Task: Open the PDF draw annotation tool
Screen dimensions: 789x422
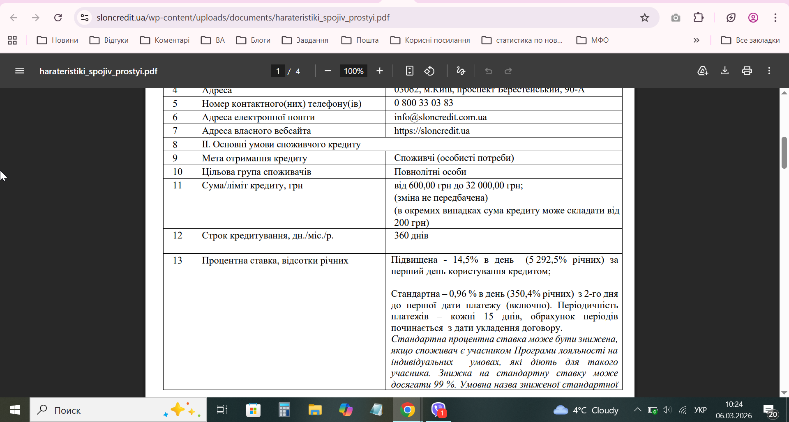Action: 461,71
